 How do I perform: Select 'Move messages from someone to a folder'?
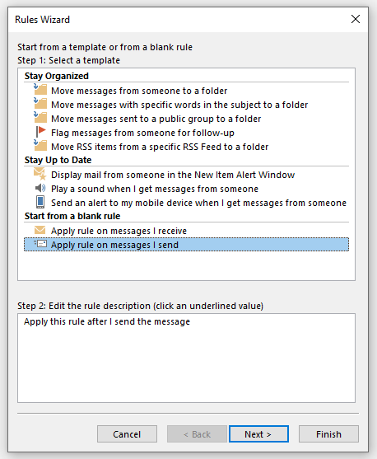(139, 91)
